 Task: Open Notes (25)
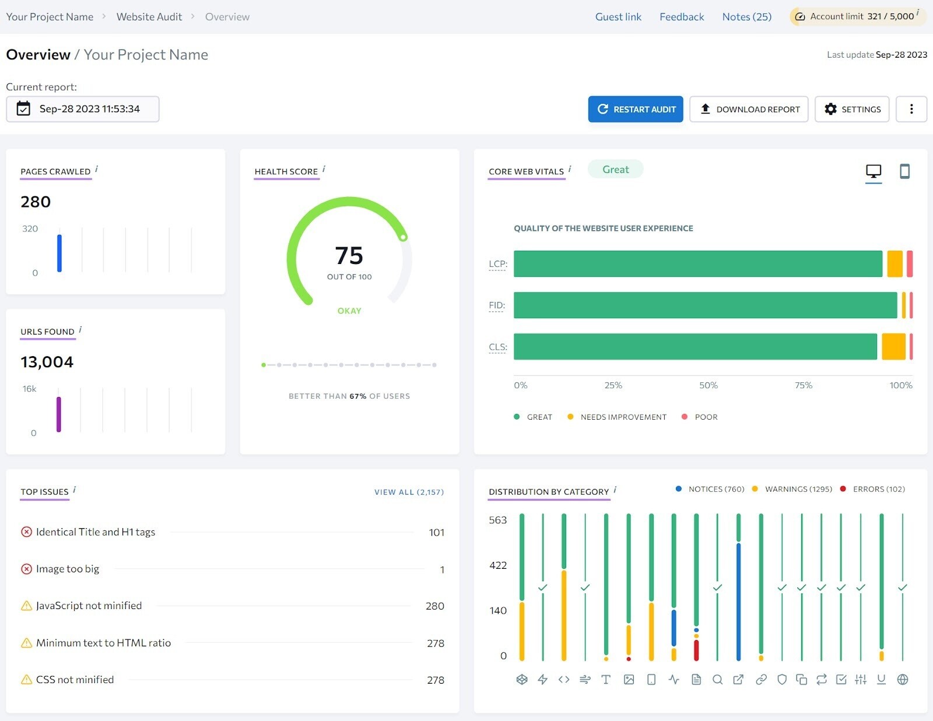(x=746, y=17)
